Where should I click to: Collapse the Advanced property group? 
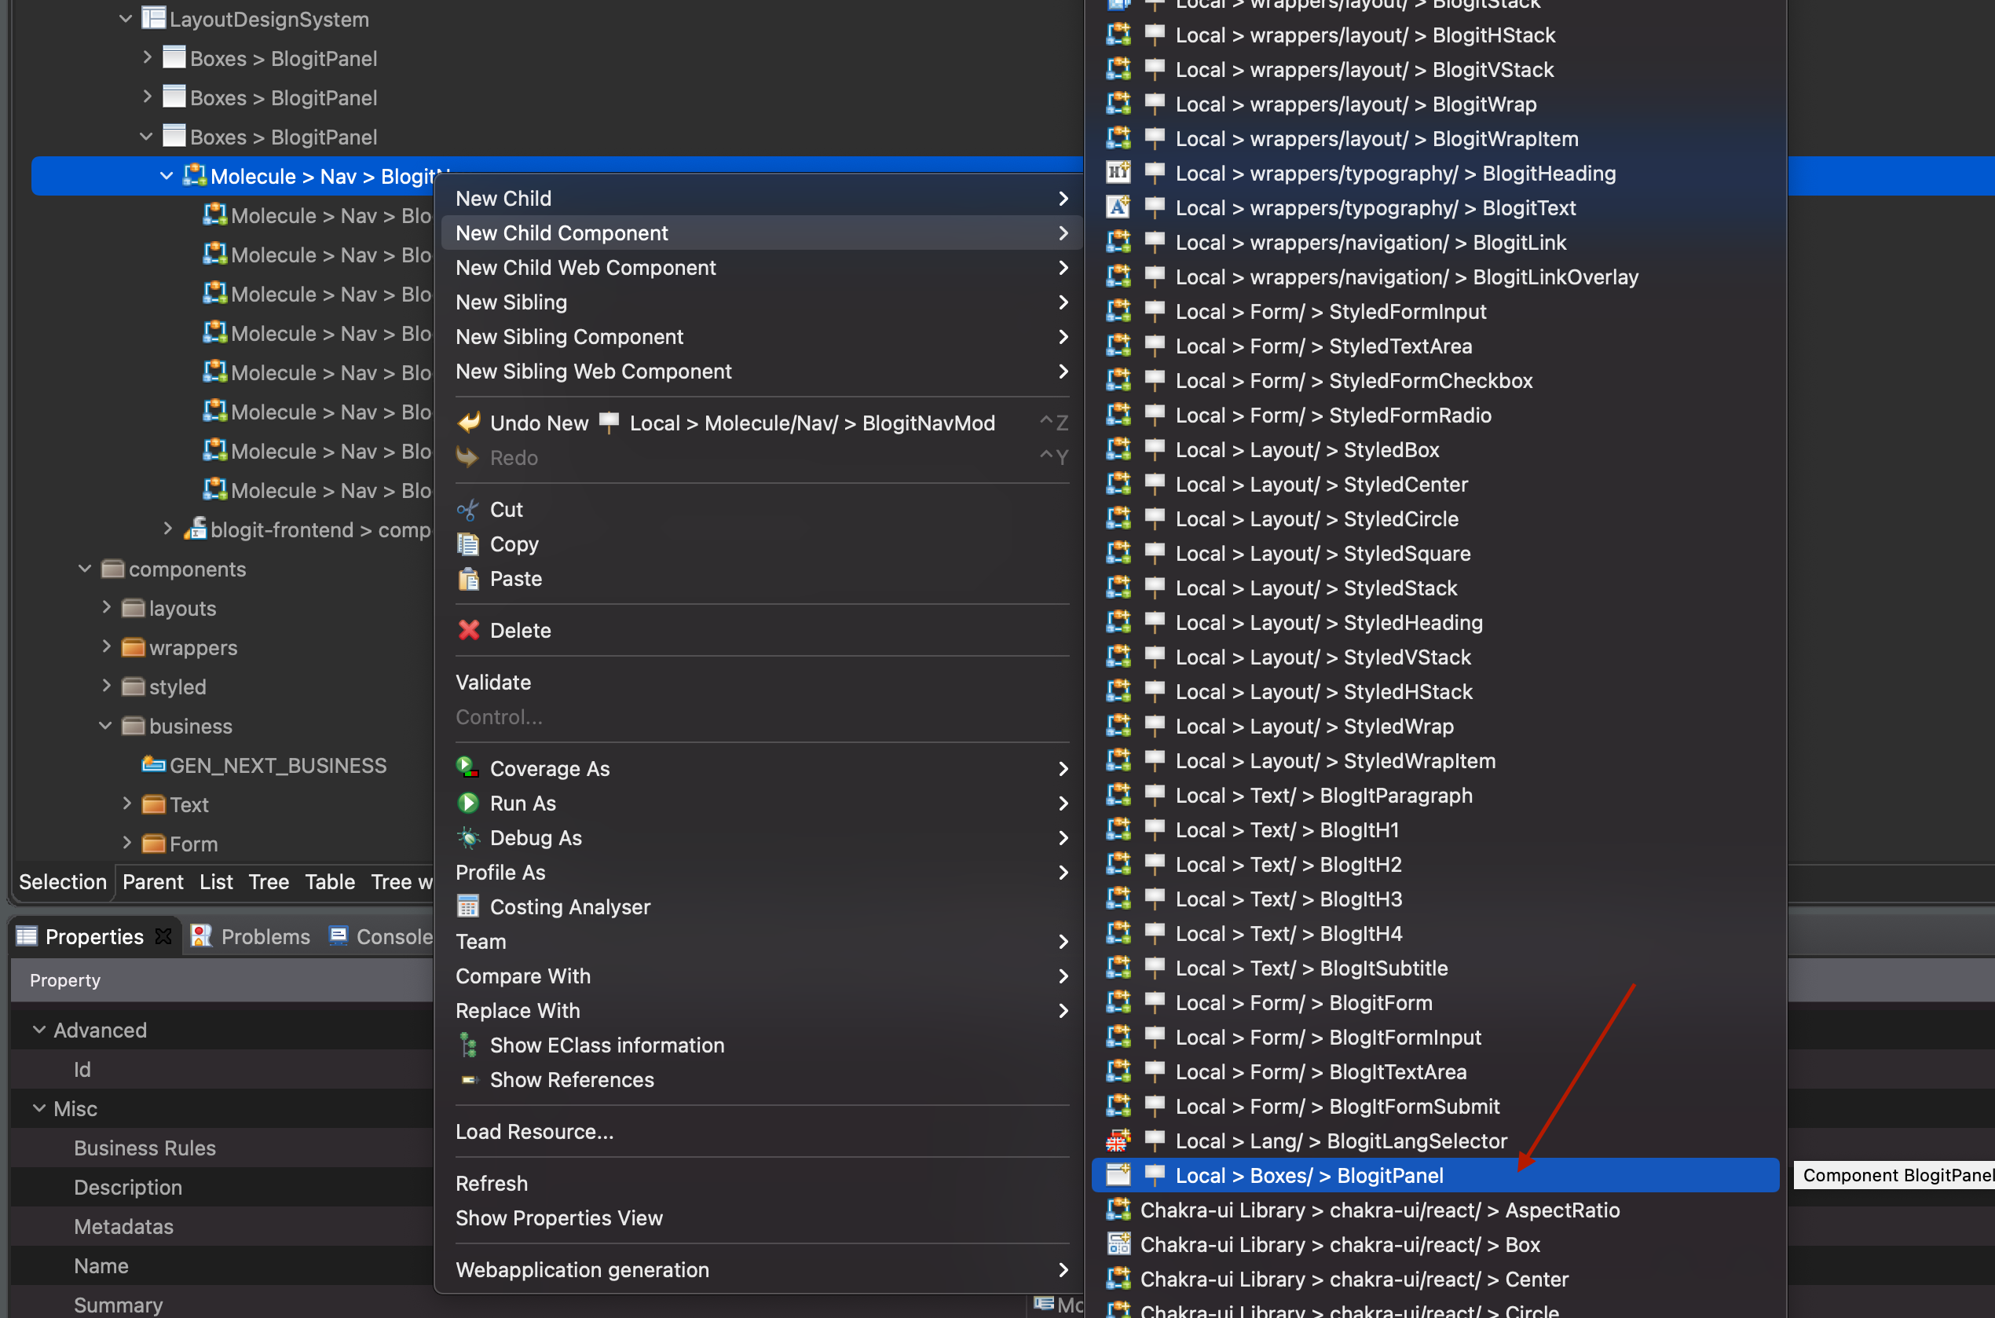click(38, 1030)
